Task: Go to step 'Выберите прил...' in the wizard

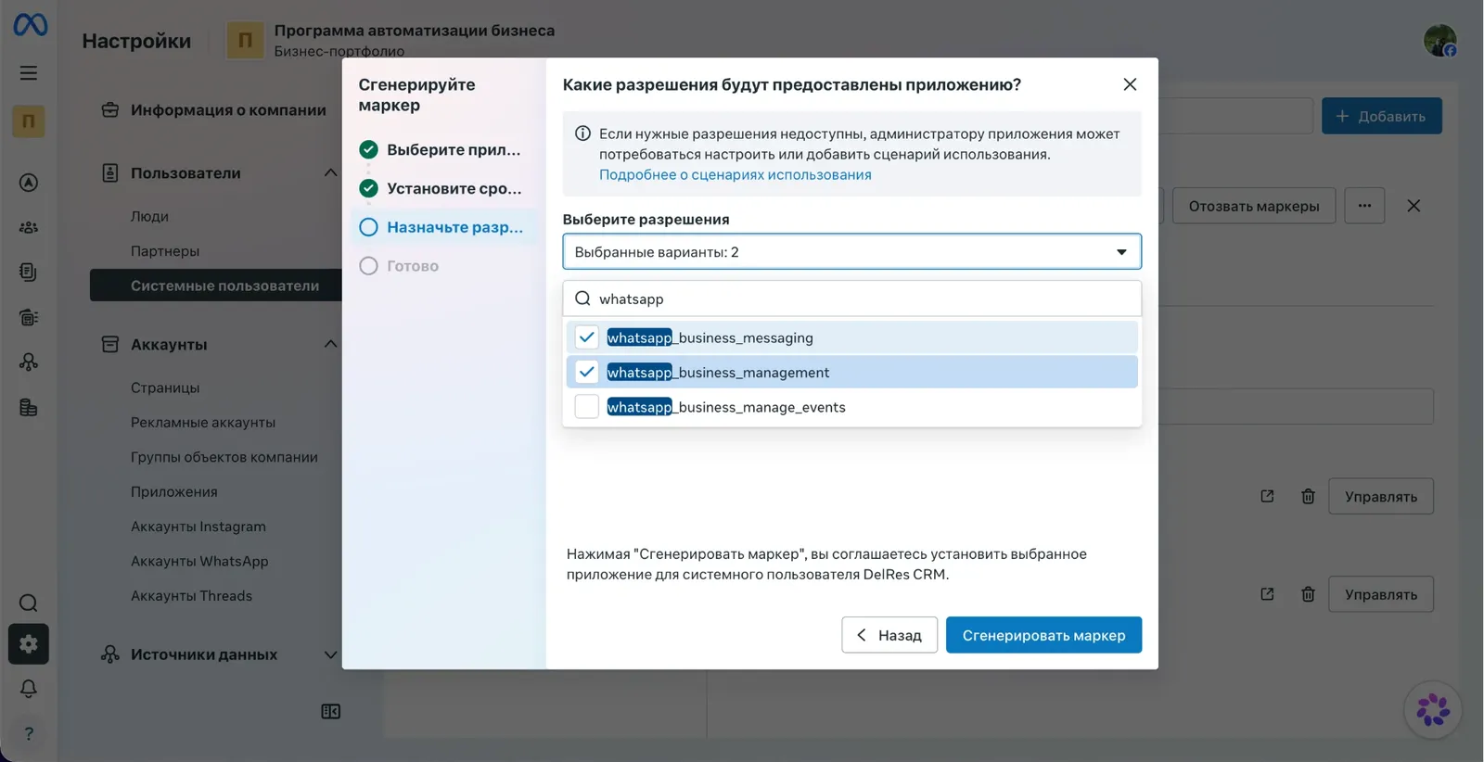Action: point(454,149)
